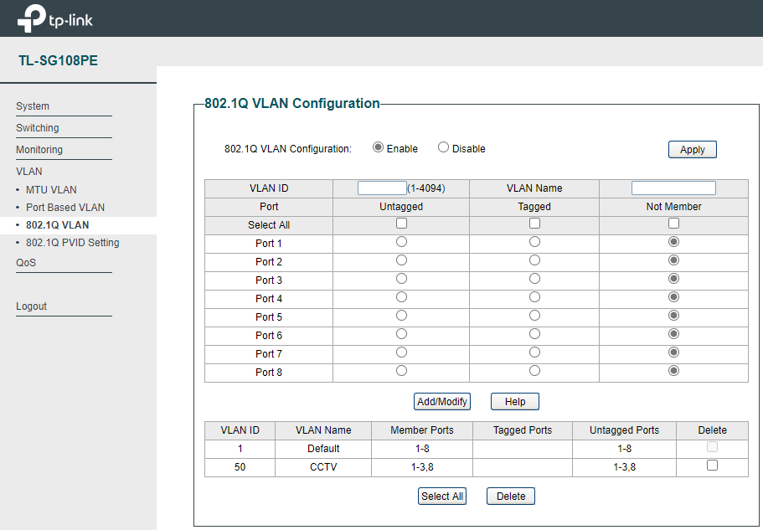Click the tp-link logo
The image size is (763, 530).
(x=54, y=18)
